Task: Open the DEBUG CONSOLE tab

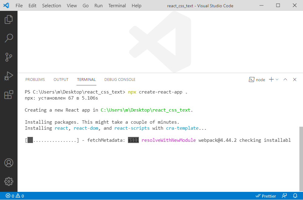Action: point(120,80)
